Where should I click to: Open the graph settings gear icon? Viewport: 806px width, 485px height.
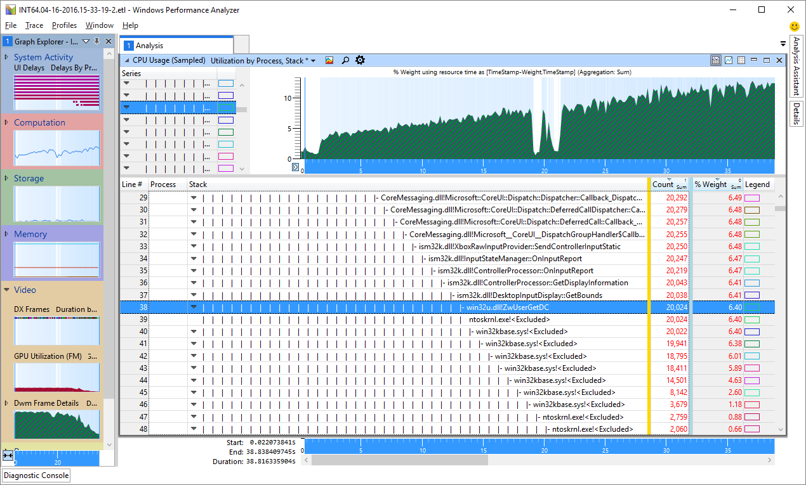(360, 60)
